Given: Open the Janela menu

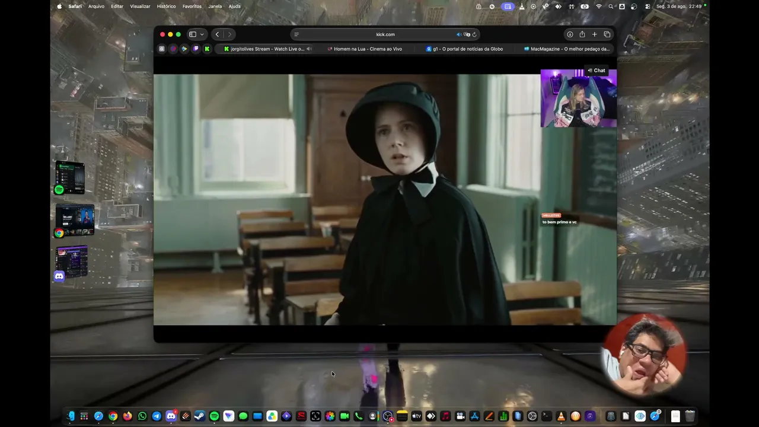Looking at the screenshot, I should 215,7.
